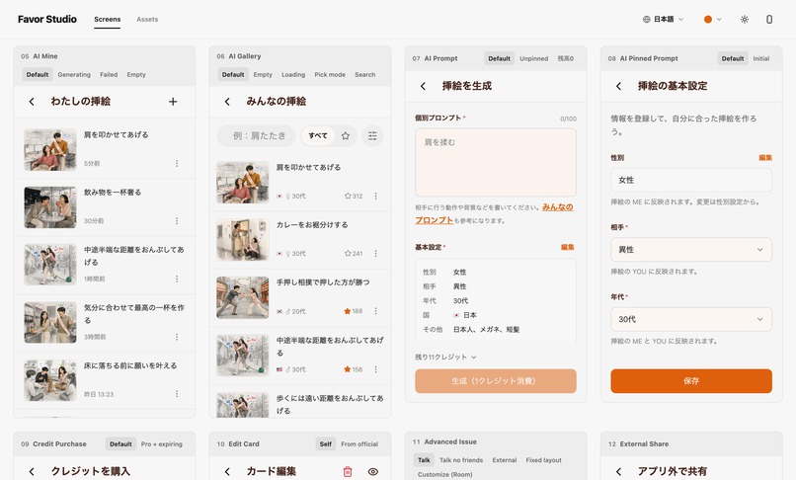Select Empty state in AI Mine
The width and height of the screenshot is (796, 480).
click(136, 75)
